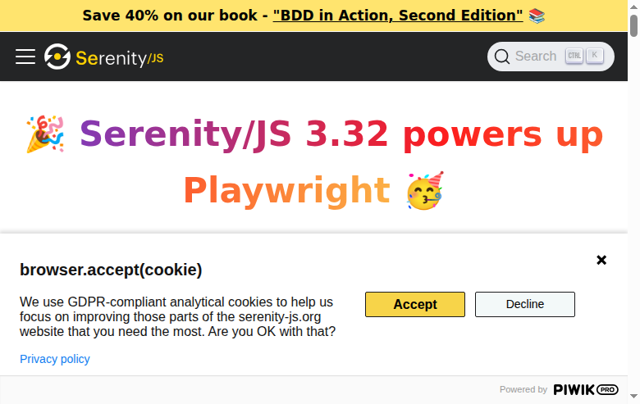
Task: Click the partying face emoji
Action: [x=425, y=190]
